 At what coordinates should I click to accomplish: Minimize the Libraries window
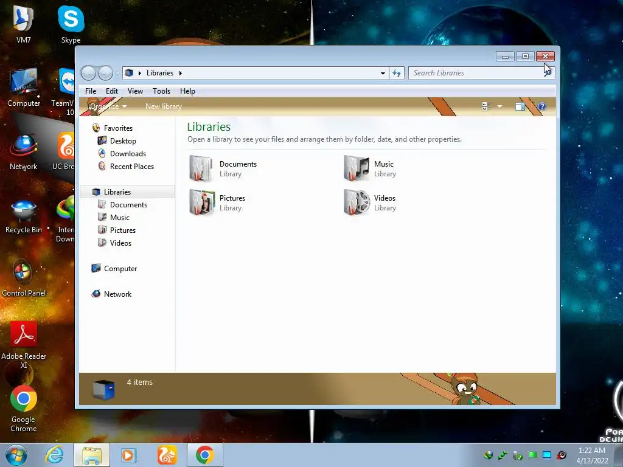click(x=505, y=57)
